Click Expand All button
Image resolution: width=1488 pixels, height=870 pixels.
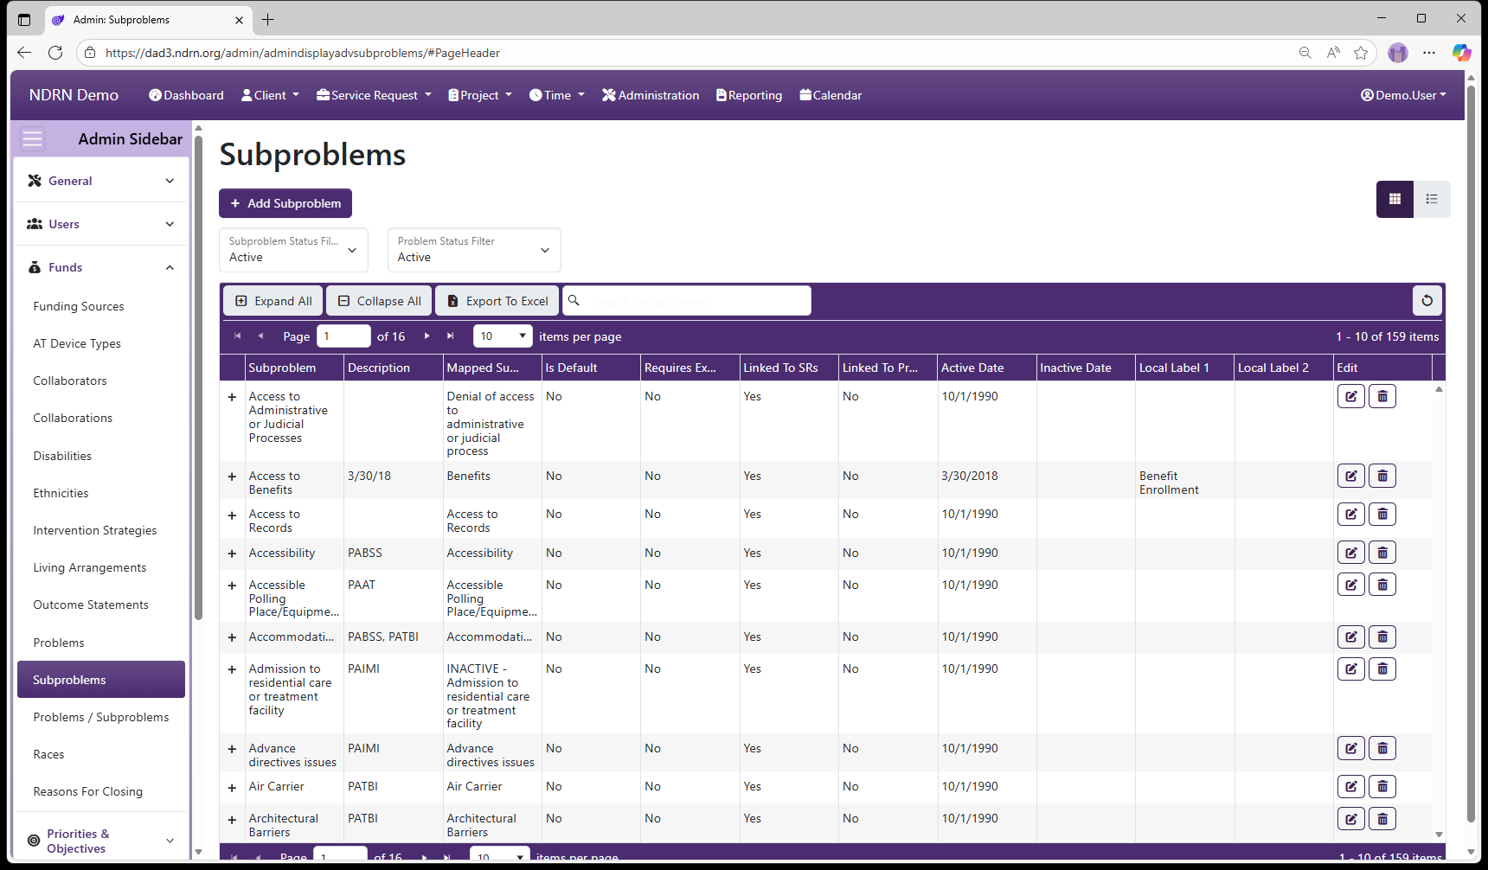tap(273, 300)
